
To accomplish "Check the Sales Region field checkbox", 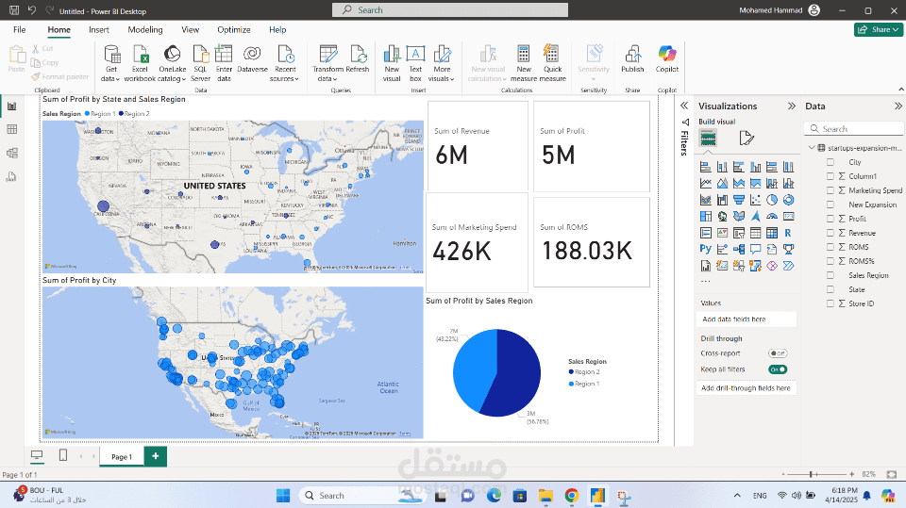I will coord(830,275).
